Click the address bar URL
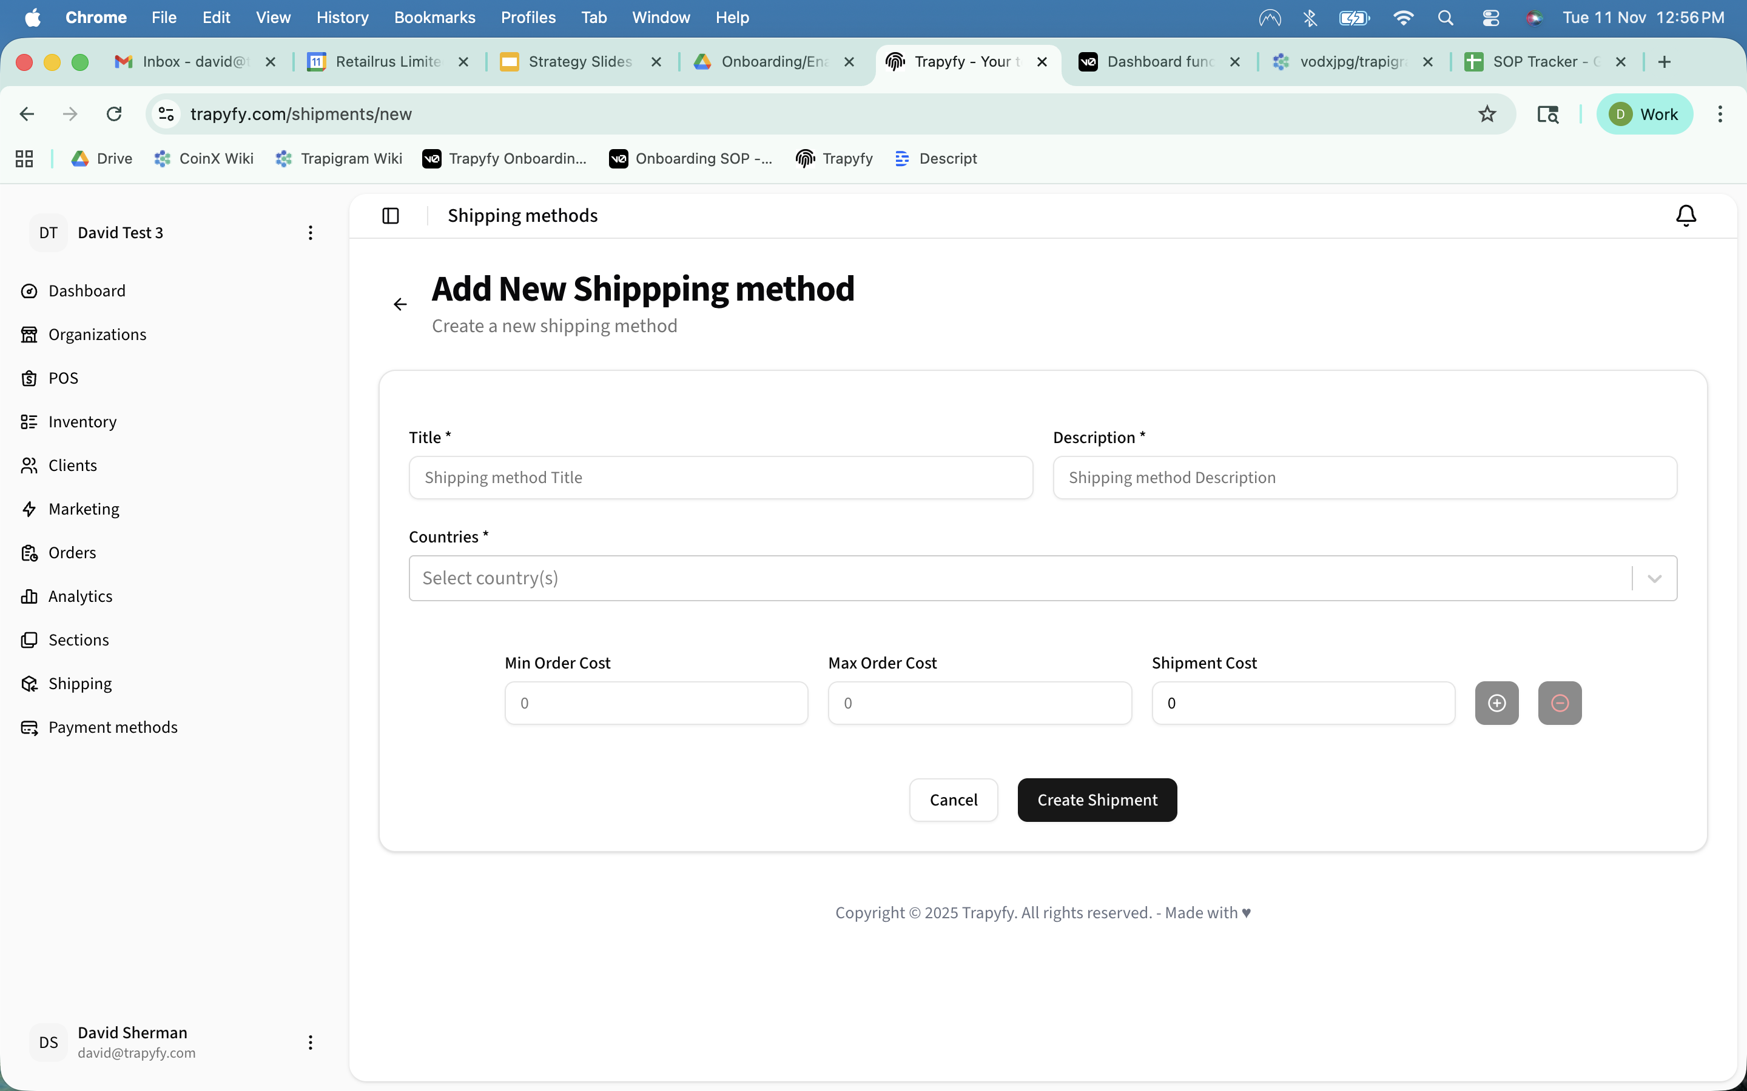The width and height of the screenshot is (1747, 1091). 301,114
